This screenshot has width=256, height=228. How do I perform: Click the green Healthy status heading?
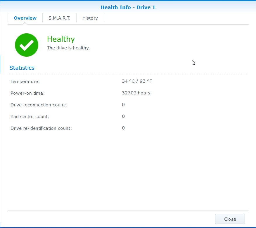61,39
